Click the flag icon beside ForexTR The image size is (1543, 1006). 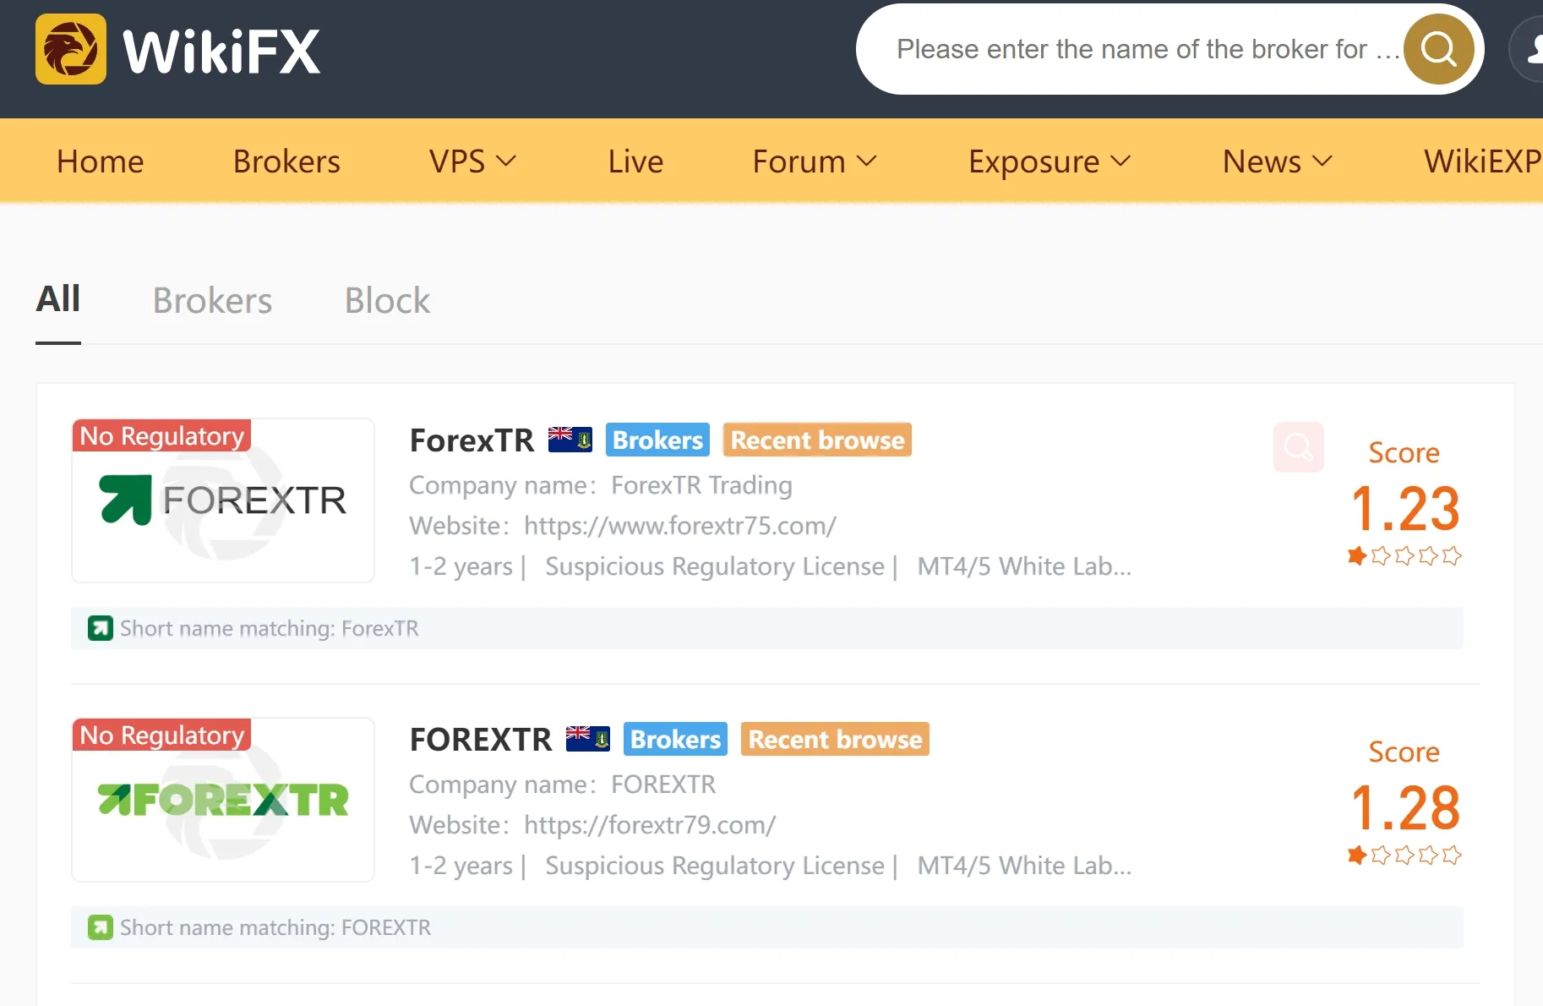pyautogui.click(x=570, y=440)
